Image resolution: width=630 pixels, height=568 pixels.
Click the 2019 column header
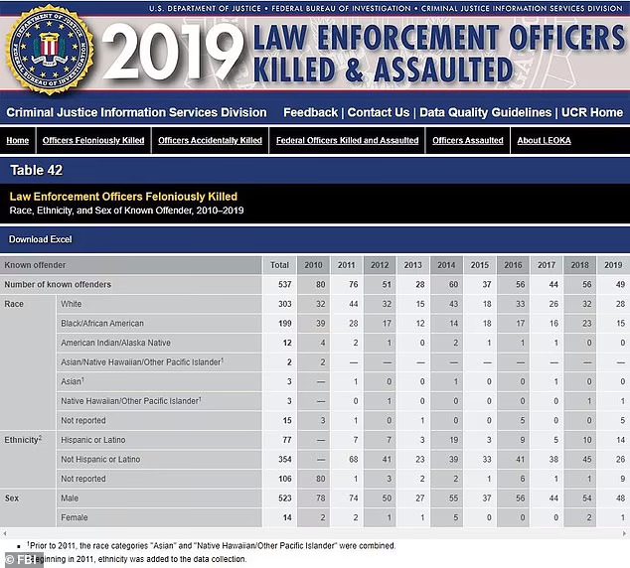(613, 265)
